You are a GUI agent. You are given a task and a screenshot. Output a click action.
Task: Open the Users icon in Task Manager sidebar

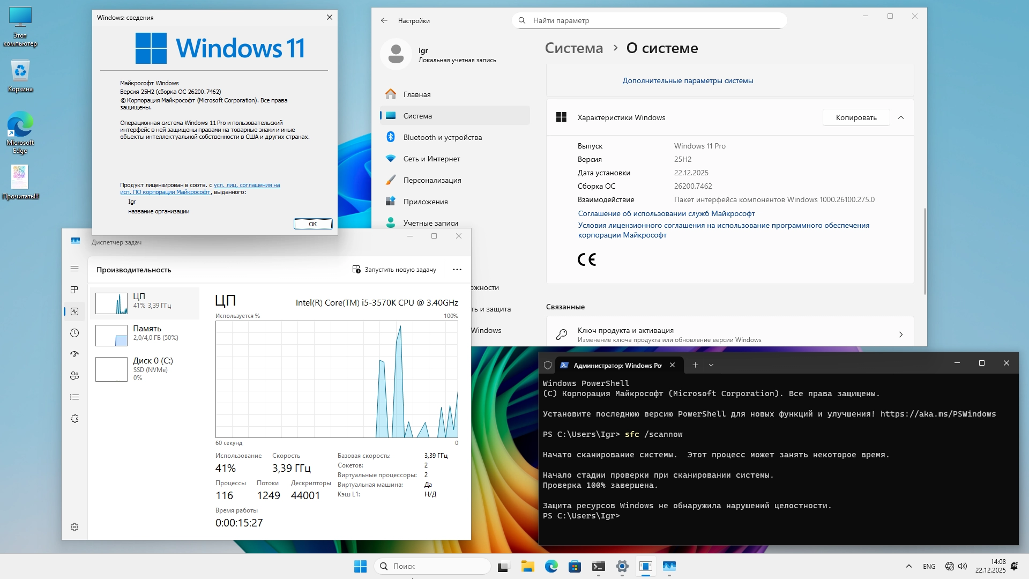coord(74,376)
